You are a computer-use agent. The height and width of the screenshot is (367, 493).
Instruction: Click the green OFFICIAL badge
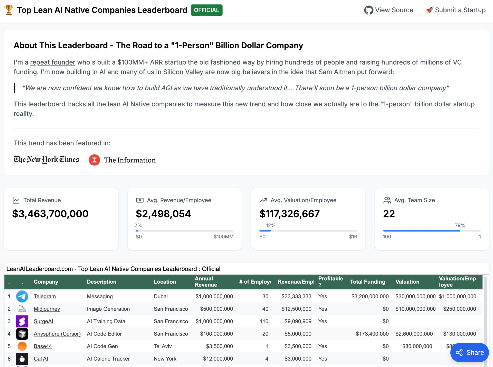pyautogui.click(x=206, y=10)
